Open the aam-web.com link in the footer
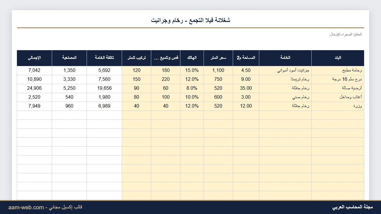This screenshot has width=381, height=214. pyautogui.click(x=26, y=207)
